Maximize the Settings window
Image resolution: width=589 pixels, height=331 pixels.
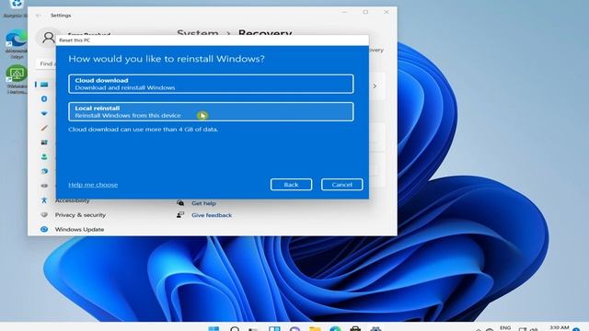coord(365,12)
